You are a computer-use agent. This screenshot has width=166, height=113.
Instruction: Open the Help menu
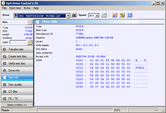(x=36, y=8)
